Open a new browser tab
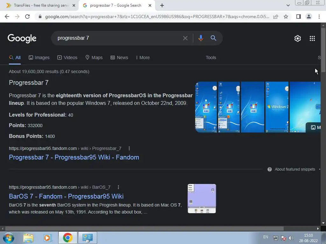This screenshot has width=326, height=244. 162,6
